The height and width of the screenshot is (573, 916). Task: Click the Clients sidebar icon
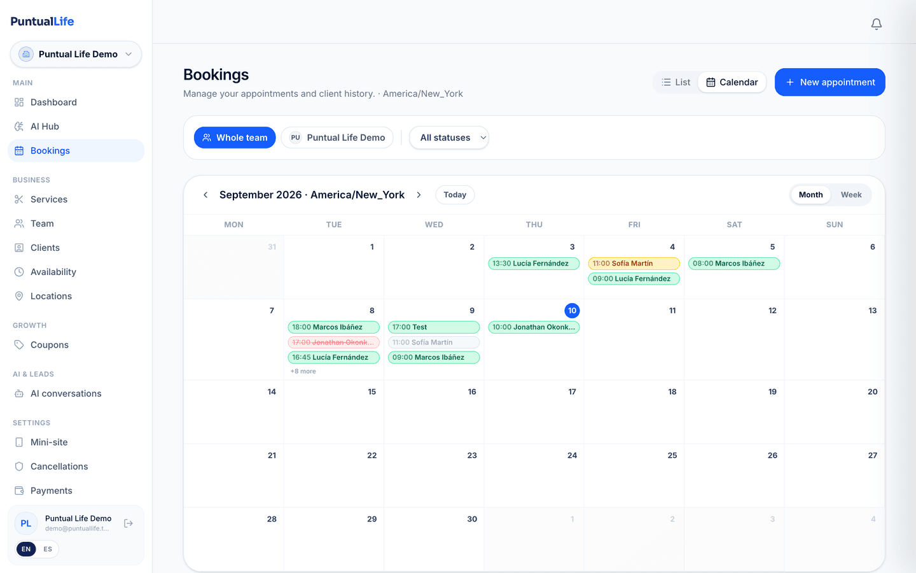point(19,248)
